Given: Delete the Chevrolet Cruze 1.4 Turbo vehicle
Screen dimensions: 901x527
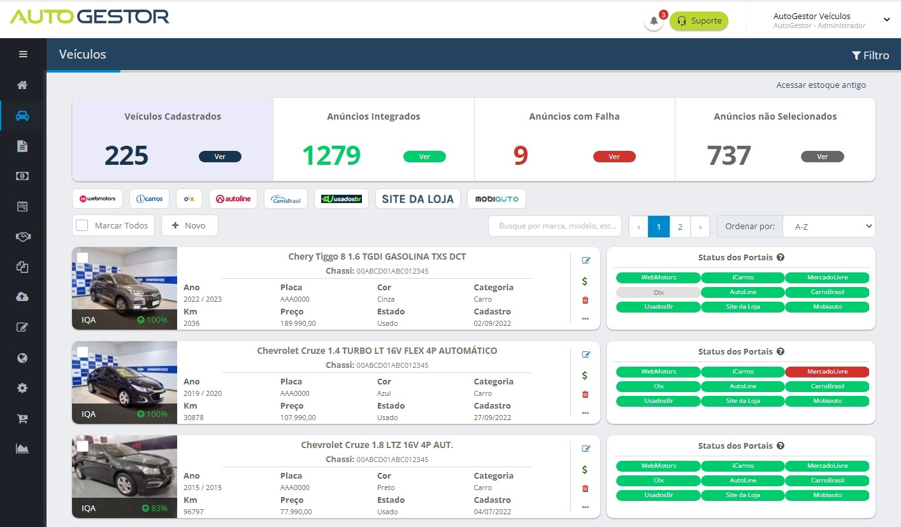Looking at the screenshot, I should pyautogui.click(x=586, y=394).
